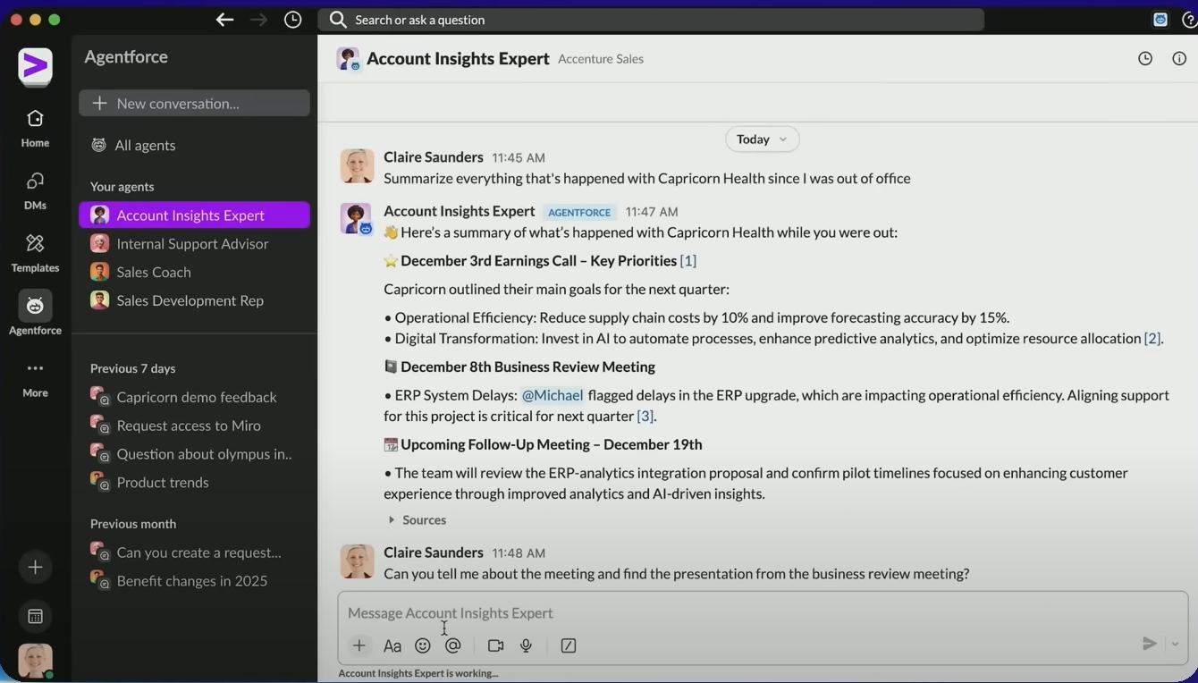Open Benefit changes in 2025 conversation

click(x=194, y=581)
